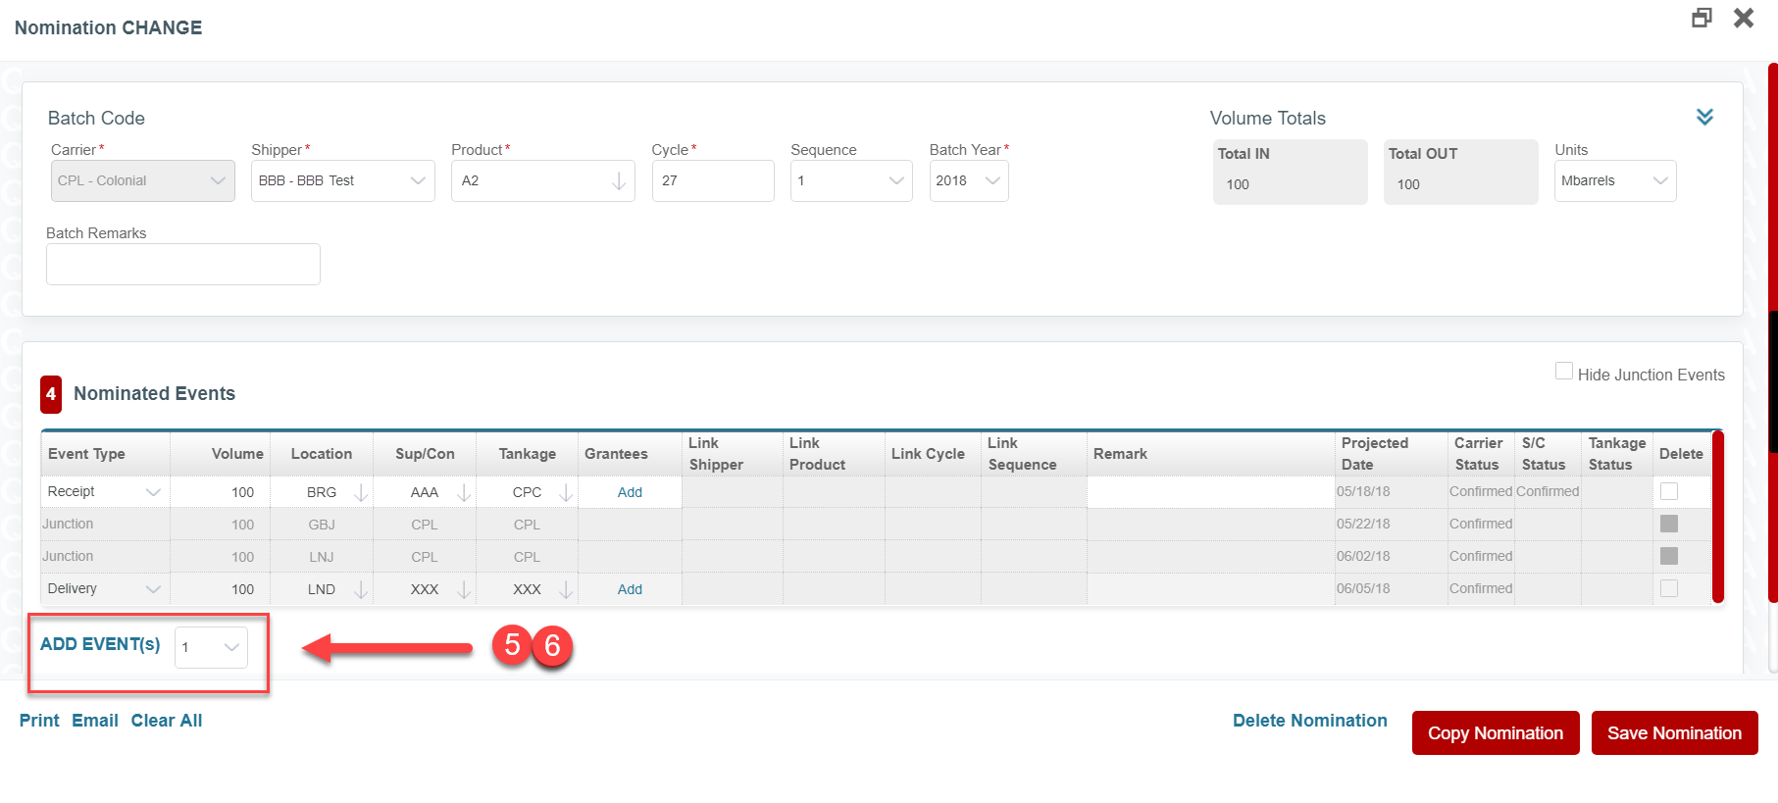Click the events table red scrollbar
The width and height of the screenshot is (1778, 803).
click(1717, 517)
